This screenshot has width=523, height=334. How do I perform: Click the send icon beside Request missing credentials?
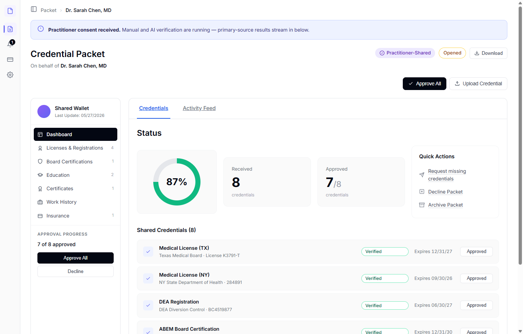[422, 175]
